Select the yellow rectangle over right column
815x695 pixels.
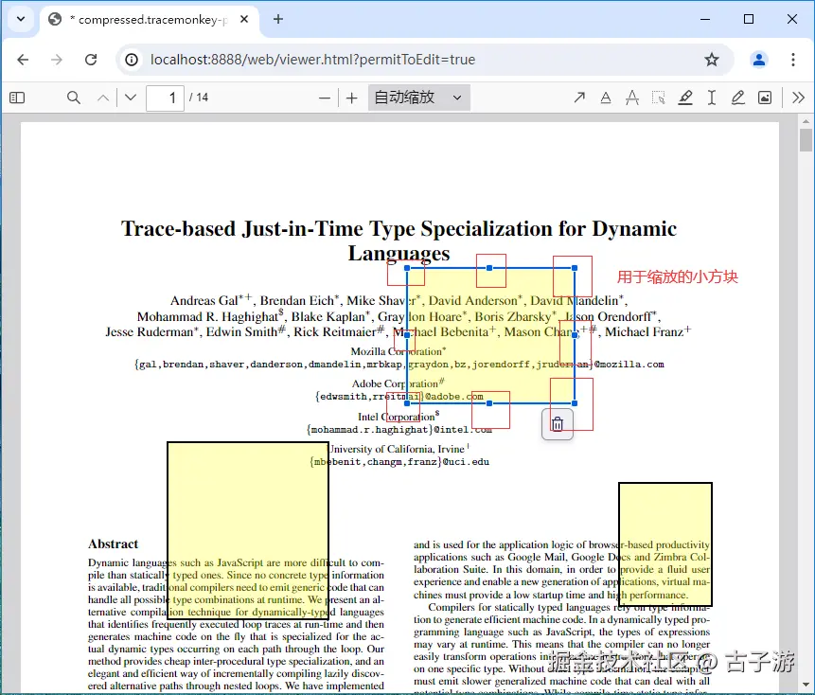click(x=665, y=544)
